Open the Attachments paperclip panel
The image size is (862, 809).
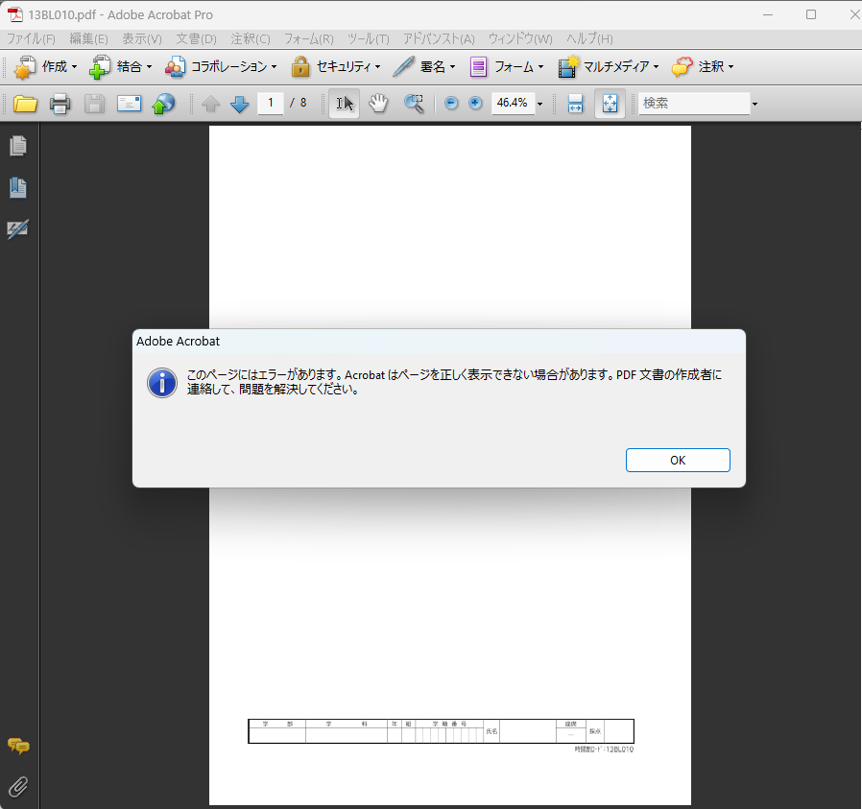pyautogui.click(x=18, y=787)
